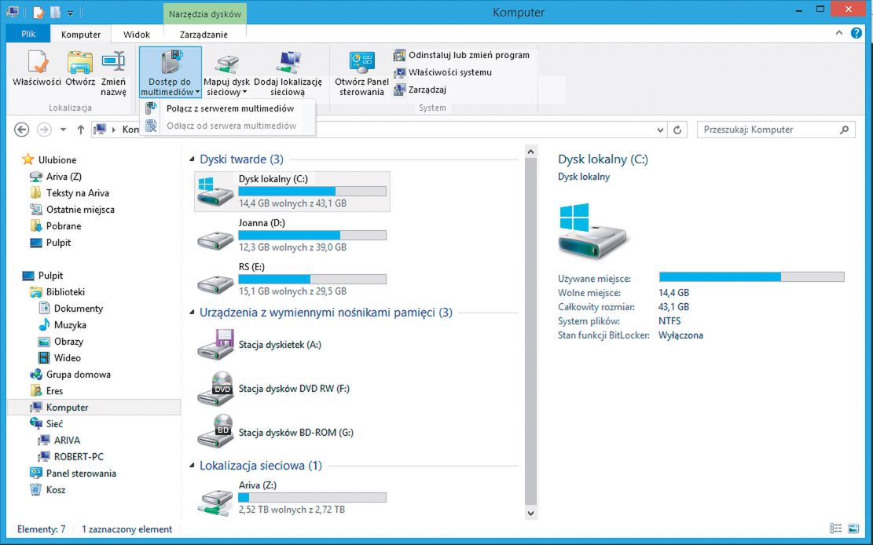Image resolution: width=873 pixels, height=545 pixels.
Task: Switch to large icons view in status bar
Action: click(x=853, y=529)
